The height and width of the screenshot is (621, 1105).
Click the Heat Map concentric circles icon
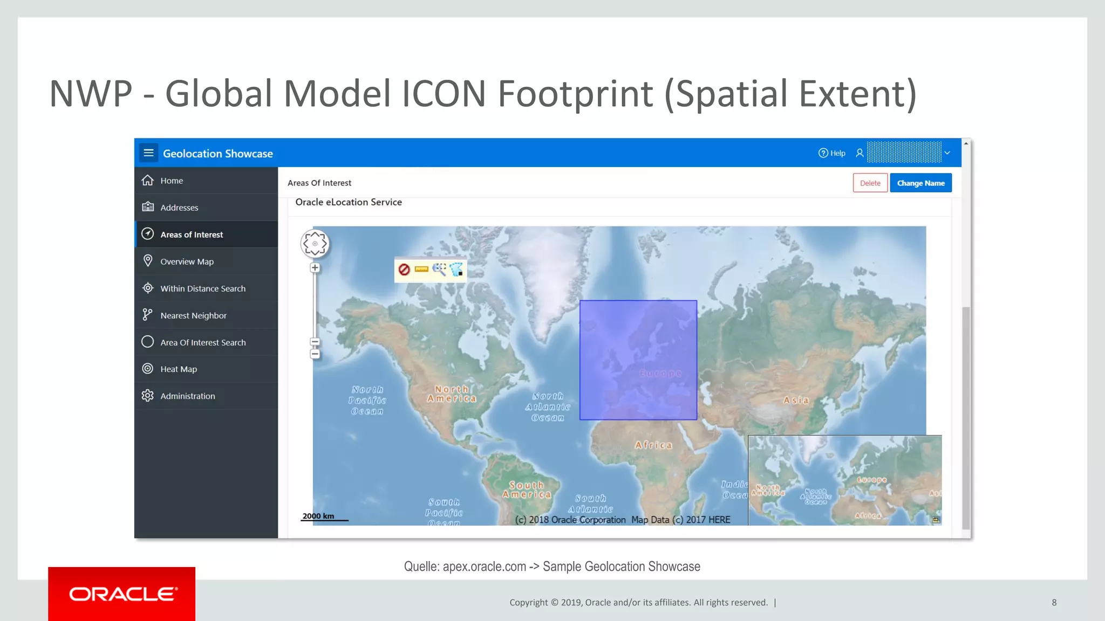148,369
